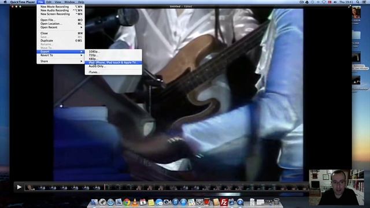Launch VLC traffic cone icon
Viewport: 370px width, 208px height.
point(135,202)
